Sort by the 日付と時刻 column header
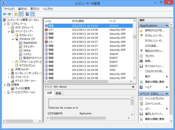Screen dimensions: 175x130 89,21
